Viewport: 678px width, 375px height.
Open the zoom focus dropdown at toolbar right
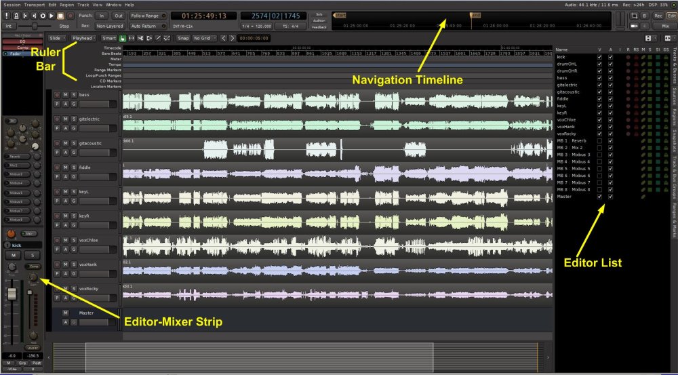tap(669, 39)
